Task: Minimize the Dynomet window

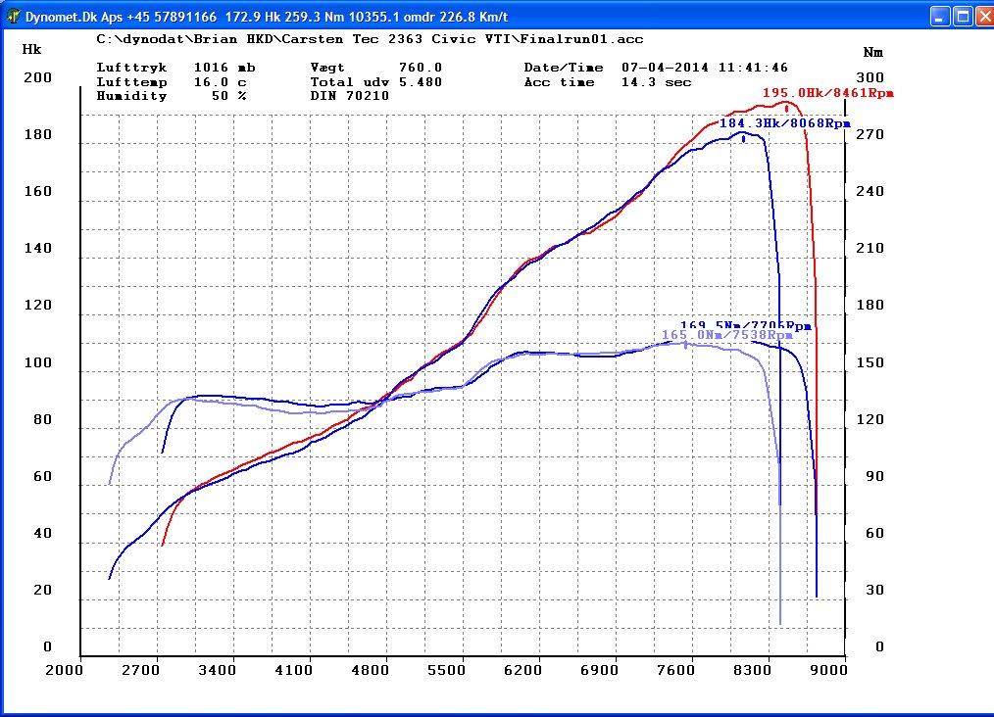Action: tap(938, 17)
